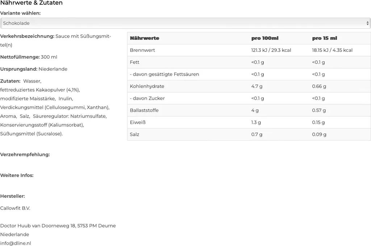Viewport: 371px width, 246px height.
Task: Click the 121.3 kJ / 29.3 kcal value
Action: [271, 50]
